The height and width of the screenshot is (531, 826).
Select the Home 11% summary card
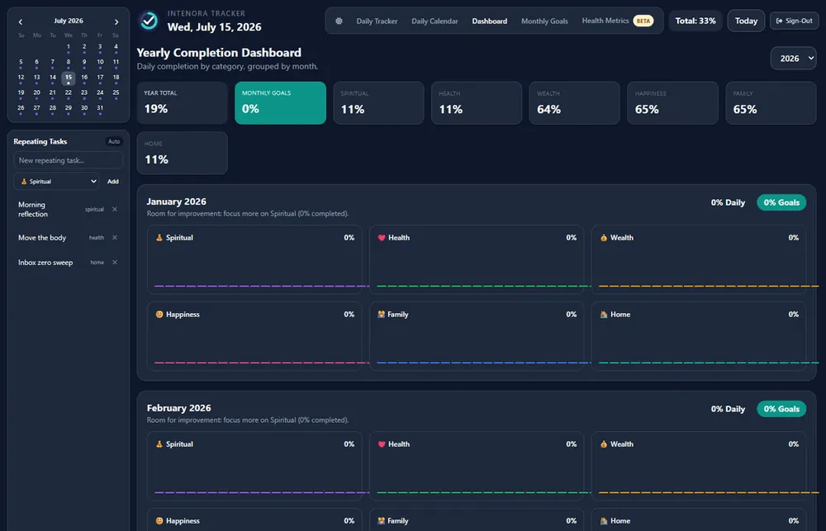(x=183, y=153)
